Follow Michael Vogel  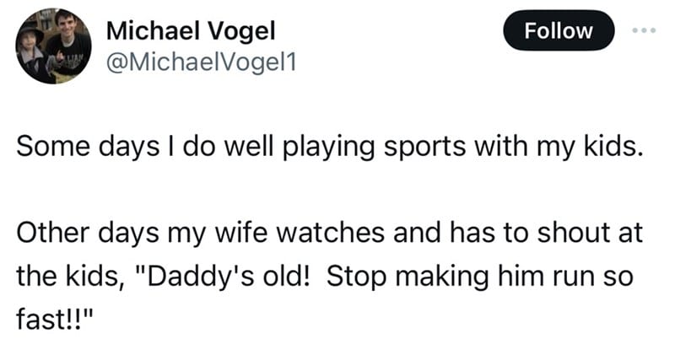coord(559,30)
